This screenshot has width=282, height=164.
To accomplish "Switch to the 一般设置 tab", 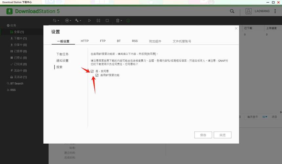I will pyautogui.click(x=63, y=41).
